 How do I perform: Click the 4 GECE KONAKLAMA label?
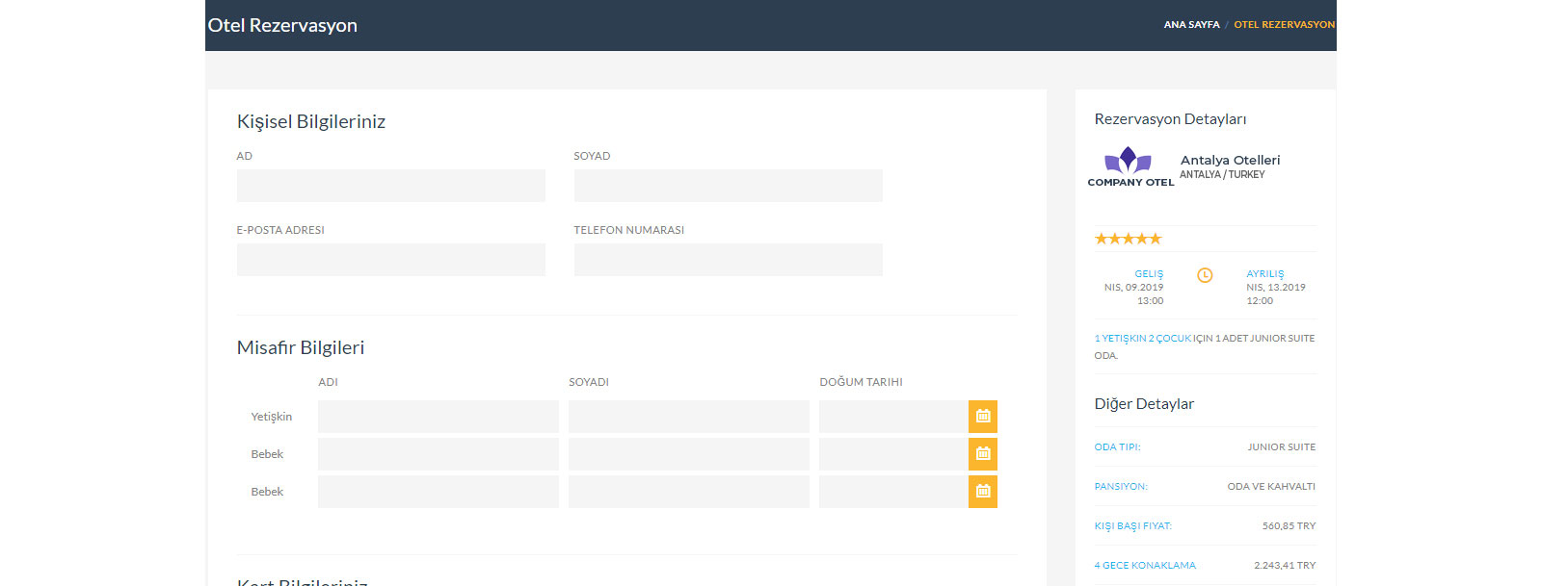tap(1145, 566)
